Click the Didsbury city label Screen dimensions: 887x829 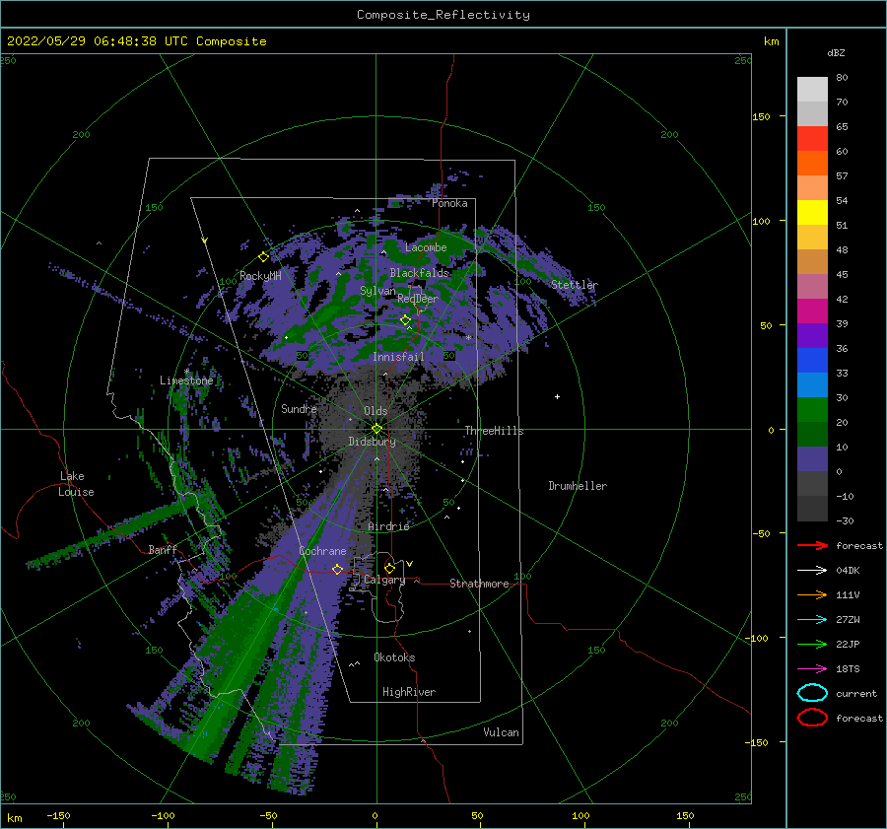click(x=373, y=442)
